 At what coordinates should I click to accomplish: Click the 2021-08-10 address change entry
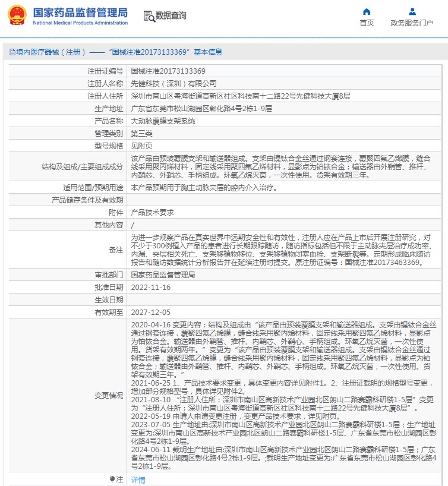[282, 404]
